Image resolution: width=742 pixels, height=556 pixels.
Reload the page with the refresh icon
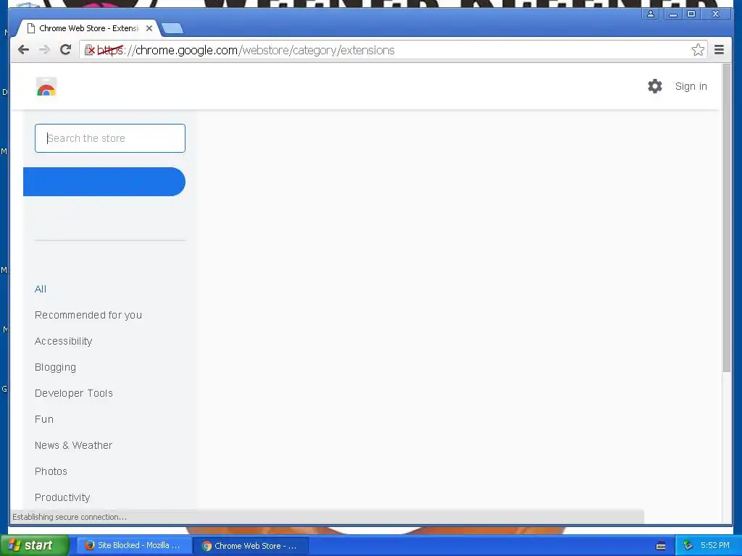65,50
